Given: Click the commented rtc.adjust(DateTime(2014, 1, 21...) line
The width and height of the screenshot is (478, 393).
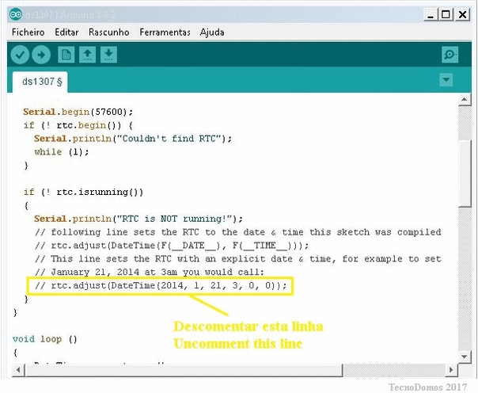Looking at the screenshot, I should coord(161,285).
